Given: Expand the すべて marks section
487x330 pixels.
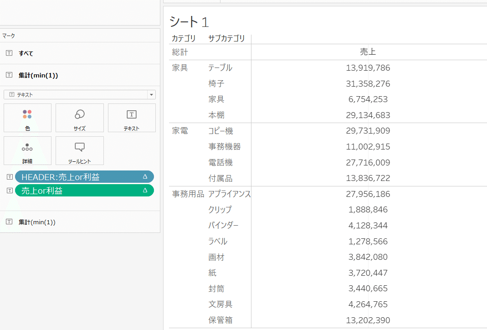Looking at the screenshot, I should coord(26,53).
